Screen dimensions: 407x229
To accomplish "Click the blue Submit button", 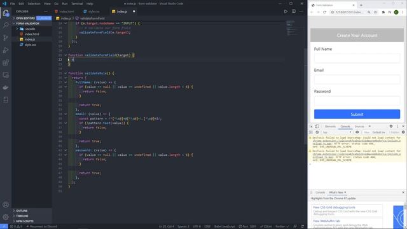I will pos(357,114).
